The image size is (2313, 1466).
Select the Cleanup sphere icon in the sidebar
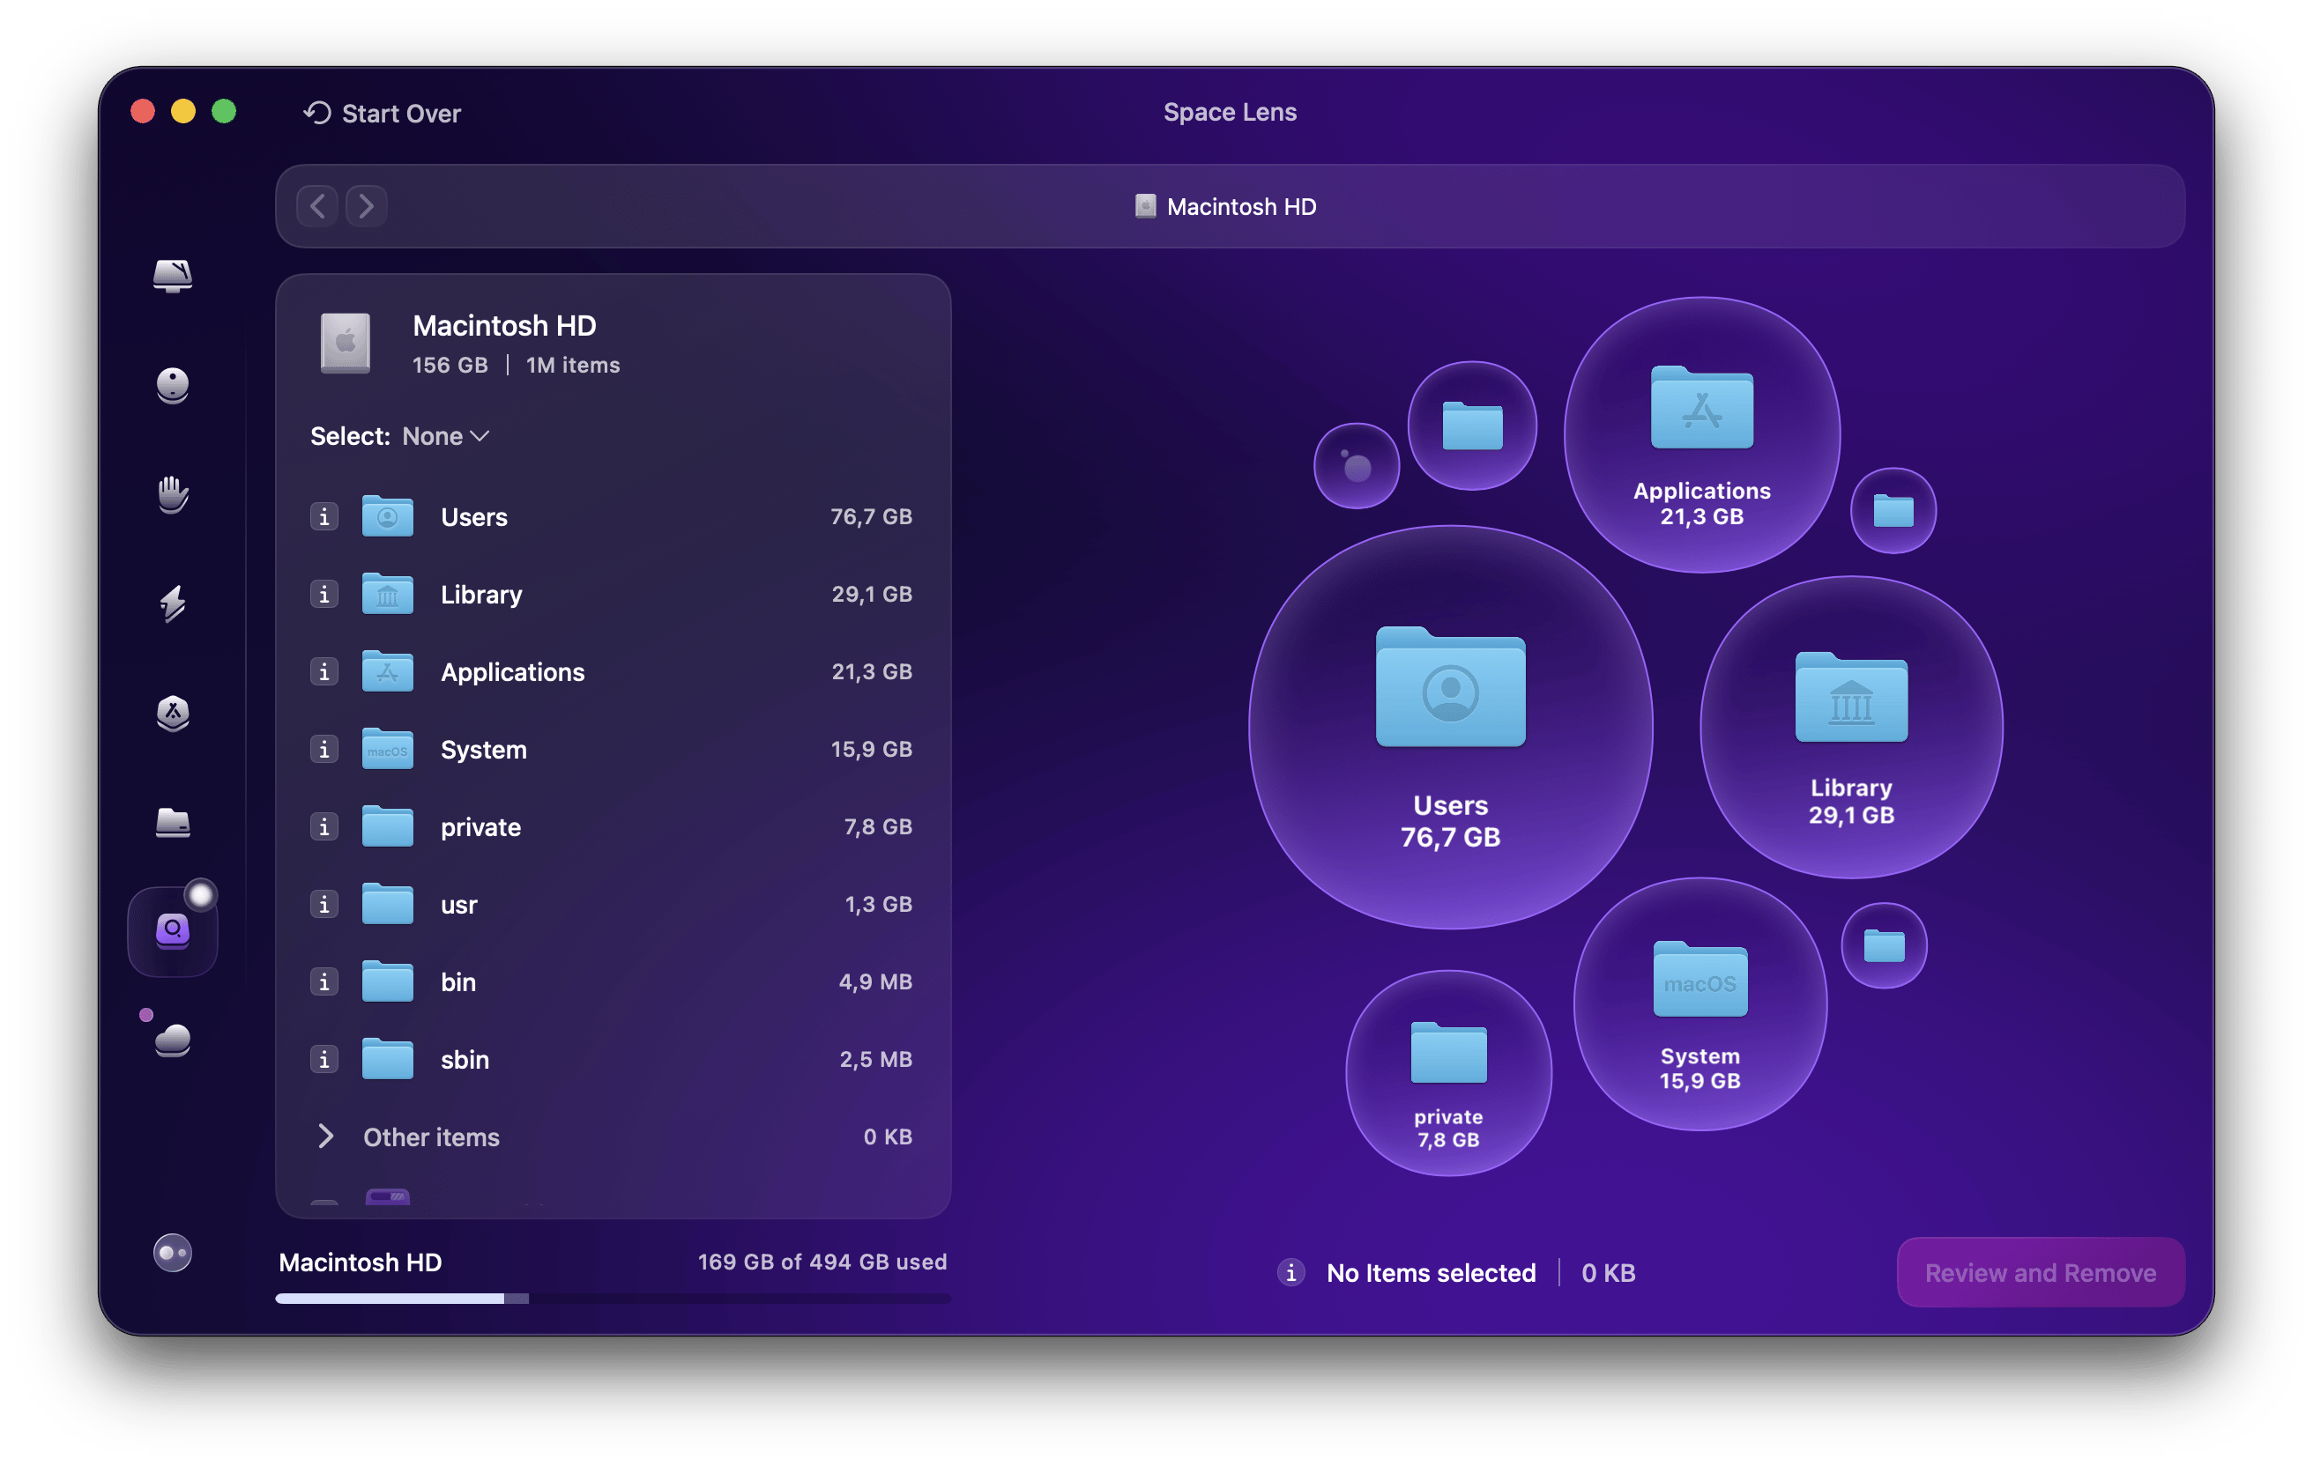(x=173, y=387)
